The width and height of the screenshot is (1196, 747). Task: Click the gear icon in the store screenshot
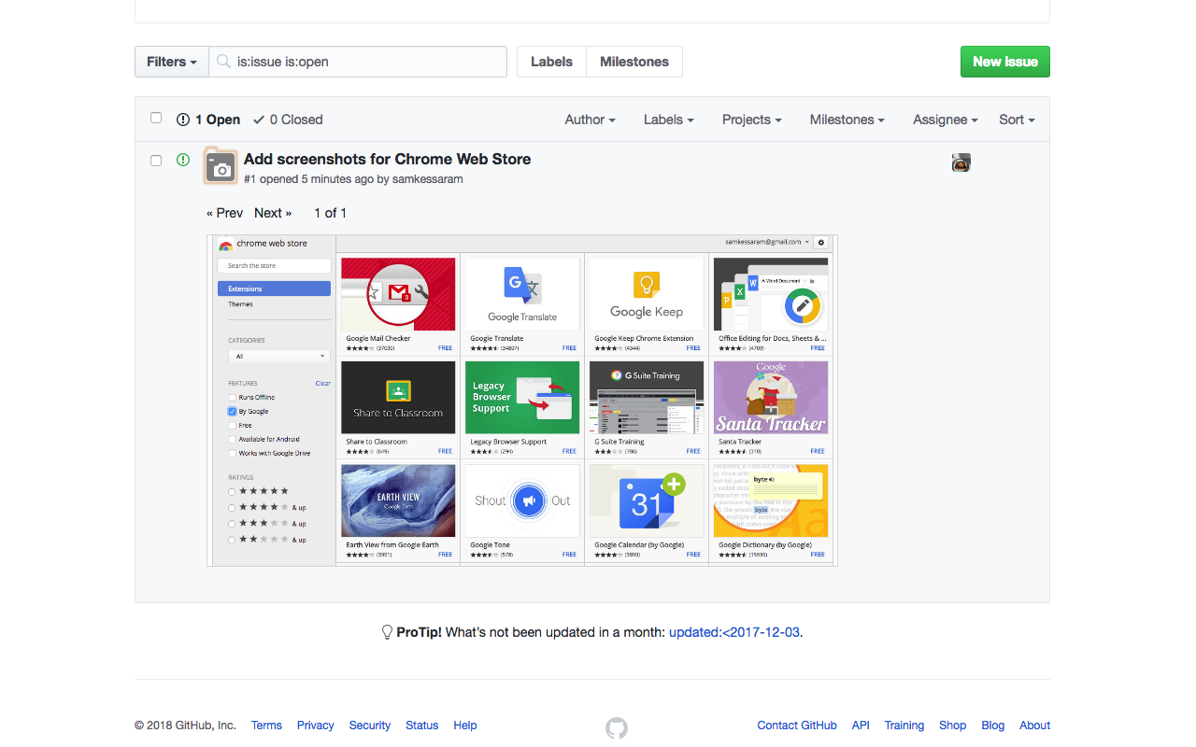820,242
